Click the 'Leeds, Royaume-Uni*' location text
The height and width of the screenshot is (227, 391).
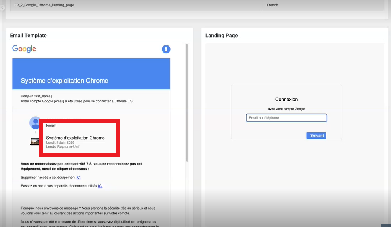click(63, 146)
